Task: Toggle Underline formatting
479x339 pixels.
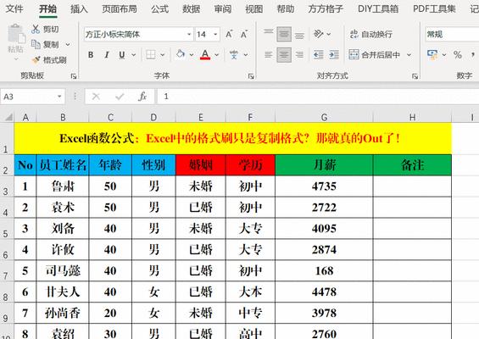Action: pyautogui.click(x=122, y=55)
